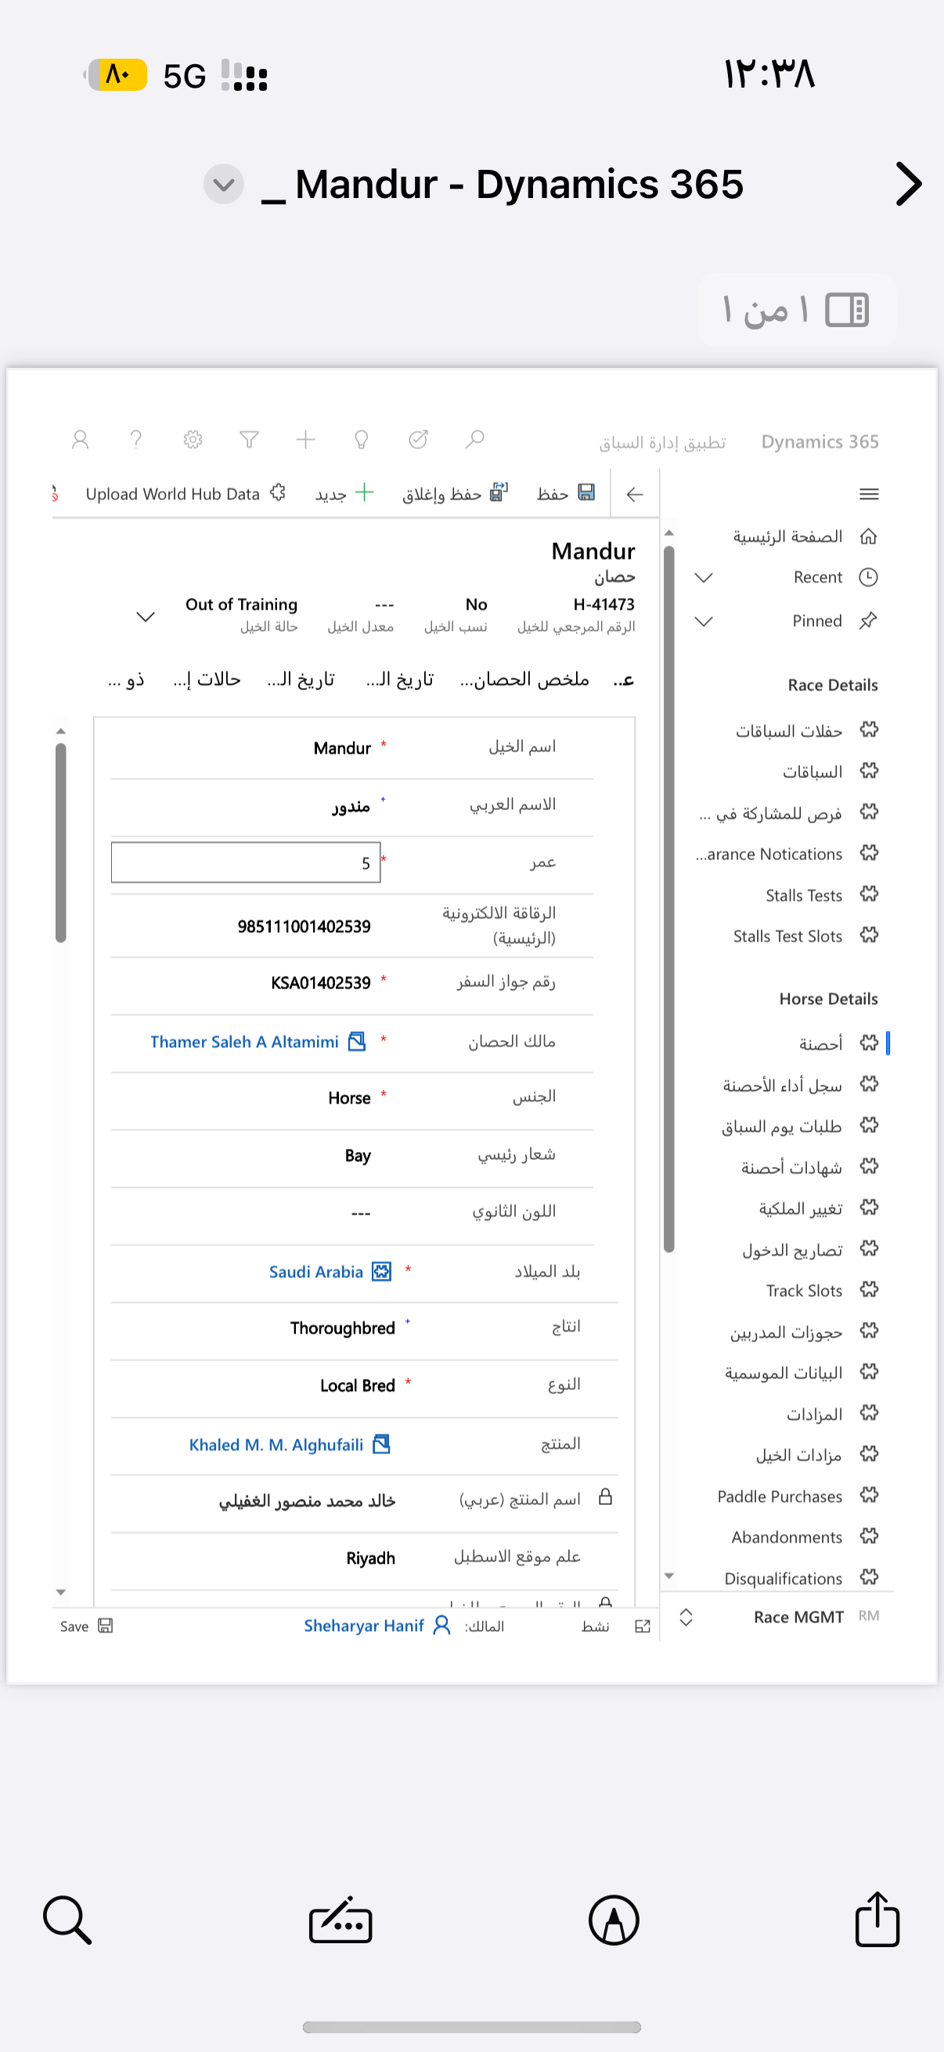Click the help question mark icon
Screen dimensions: 944x2052
pyautogui.click(x=136, y=439)
